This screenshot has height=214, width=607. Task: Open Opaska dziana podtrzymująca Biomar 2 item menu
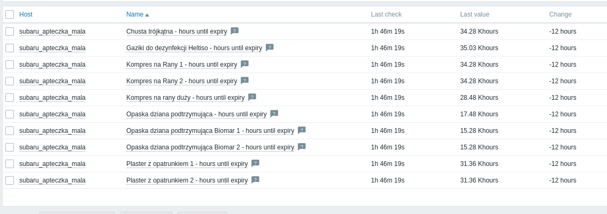pos(210,147)
